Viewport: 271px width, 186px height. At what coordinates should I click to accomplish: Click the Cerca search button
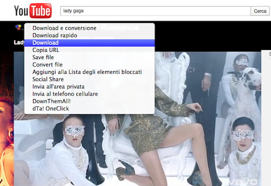[x=260, y=11]
